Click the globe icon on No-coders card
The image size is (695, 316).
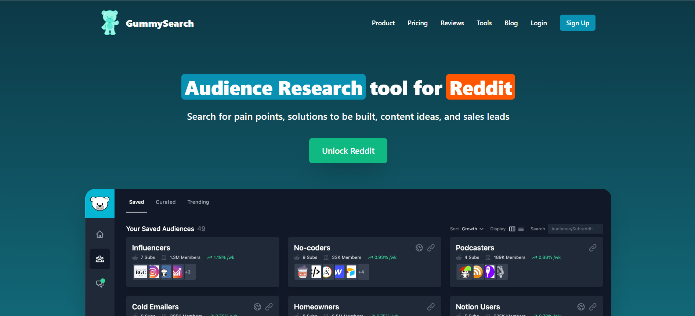(419, 248)
